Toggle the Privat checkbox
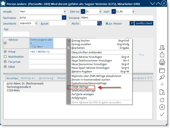Viewport: 170px width, 128px height. point(5,52)
